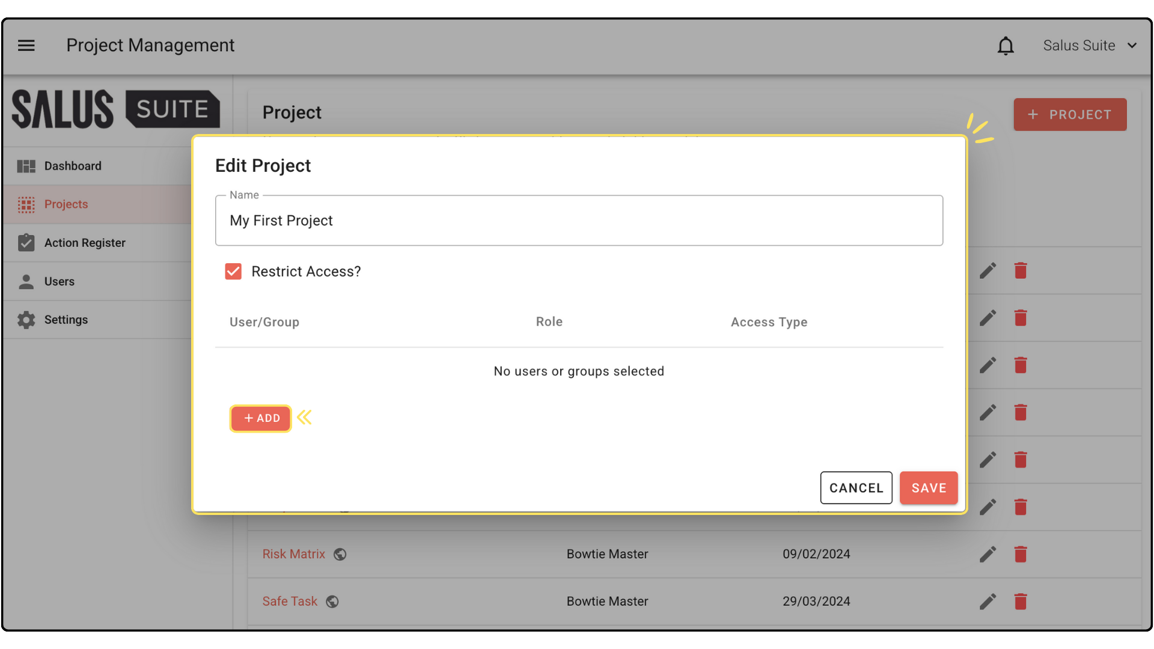Click SAVE in Edit Project dialog

tap(928, 488)
